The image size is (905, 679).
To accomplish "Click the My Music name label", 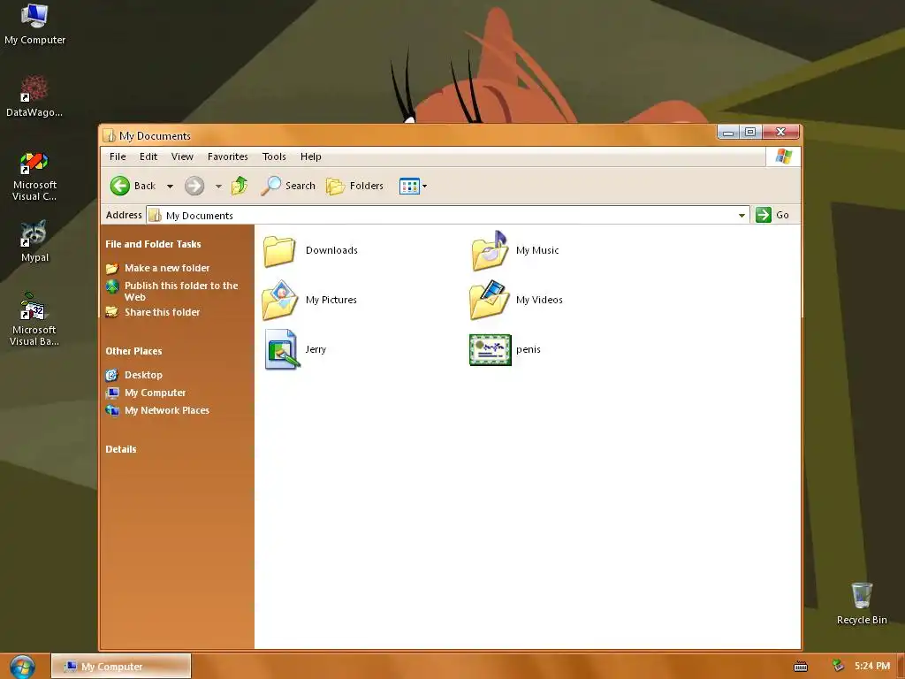I will coord(537,250).
